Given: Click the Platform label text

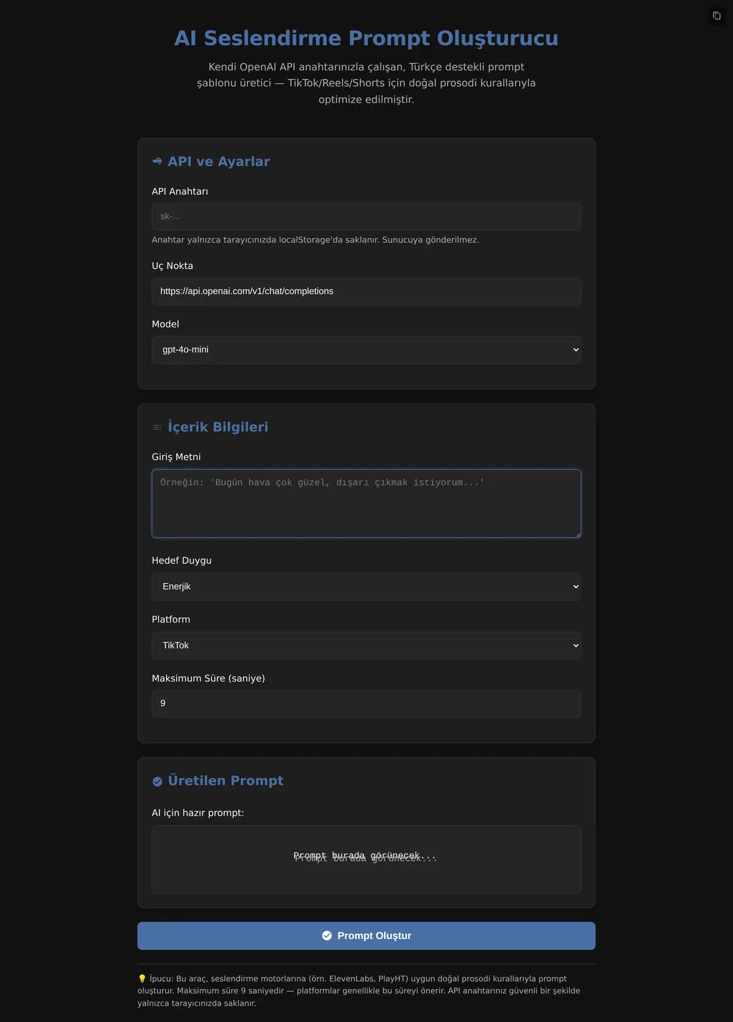Looking at the screenshot, I should click(171, 619).
